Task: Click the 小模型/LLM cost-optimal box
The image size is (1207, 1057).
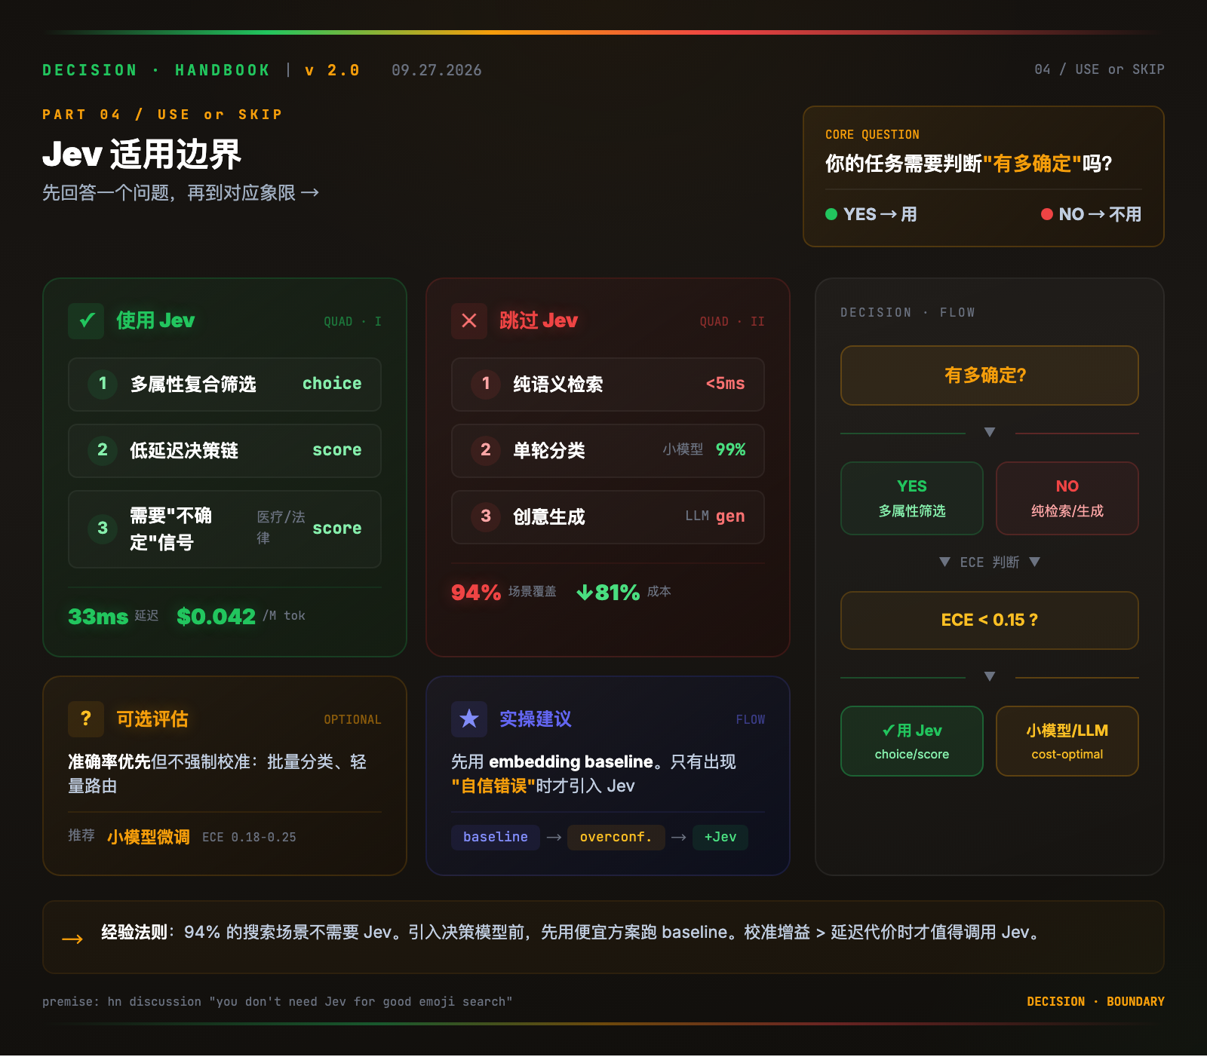Action: click(1067, 741)
